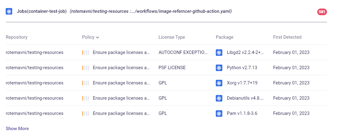
Task: Open the Policy column sort dropdown
Action: pos(91,37)
